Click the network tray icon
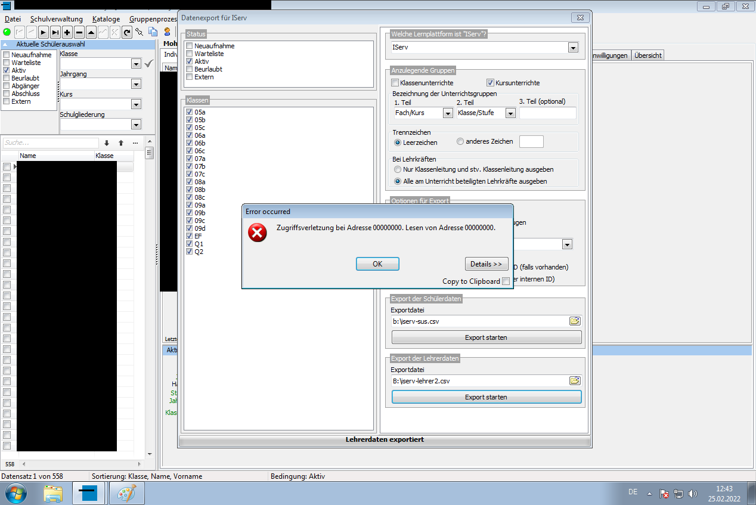The height and width of the screenshot is (505, 756). tap(678, 494)
